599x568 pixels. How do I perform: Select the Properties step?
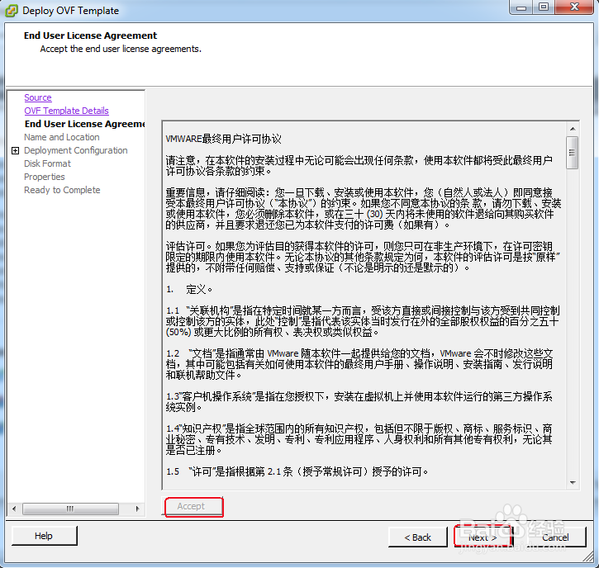45,177
